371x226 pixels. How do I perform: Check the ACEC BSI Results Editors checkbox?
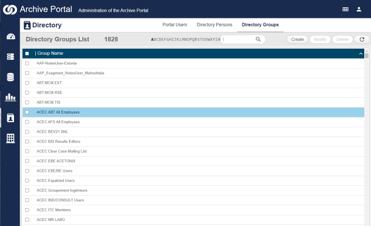(x=27, y=142)
